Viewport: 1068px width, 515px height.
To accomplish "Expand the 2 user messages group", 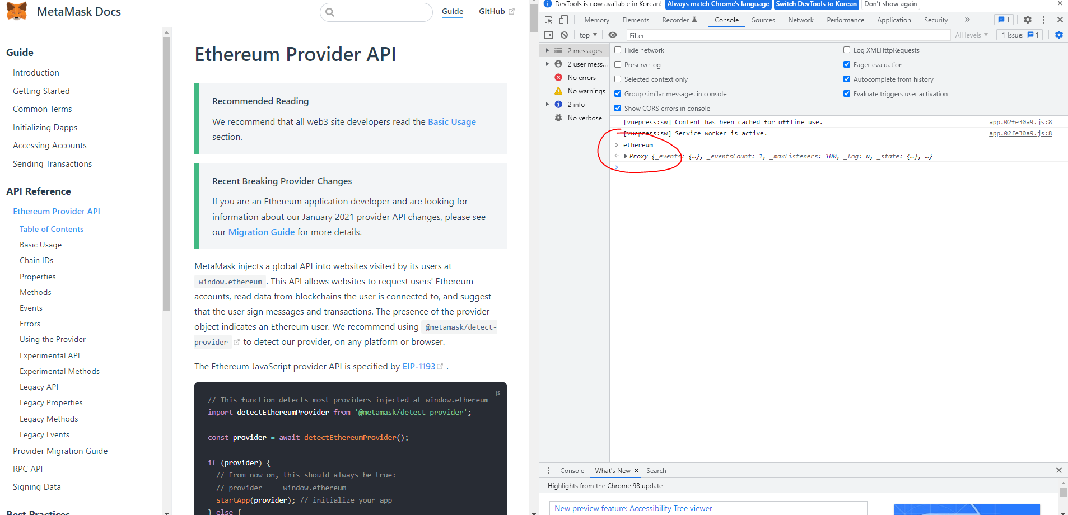I will click(x=547, y=64).
